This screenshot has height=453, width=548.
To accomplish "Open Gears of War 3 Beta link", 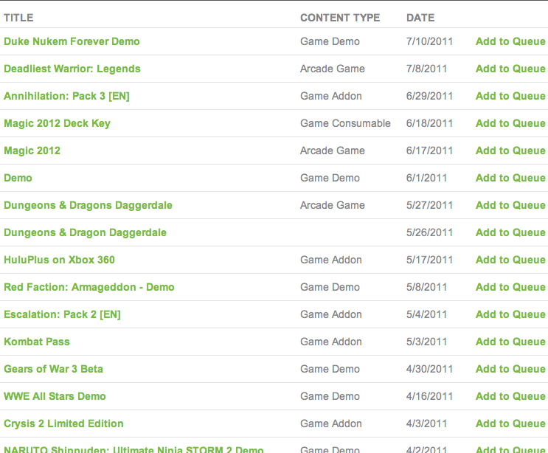I will 53,369.
